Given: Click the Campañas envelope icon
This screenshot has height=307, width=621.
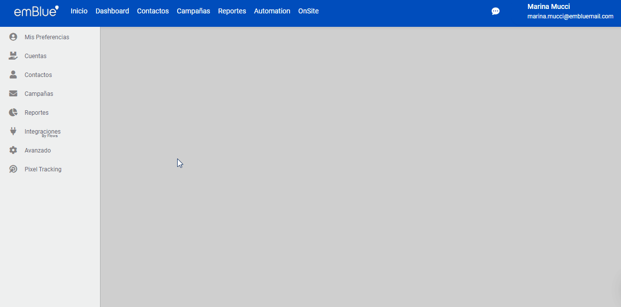Looking at the screenshot, I should coord(13,94).
